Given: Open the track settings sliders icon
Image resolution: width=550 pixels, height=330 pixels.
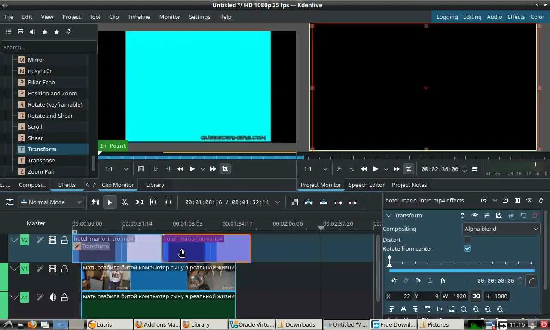Looking at the screenshot, I should tap(9, 202).
